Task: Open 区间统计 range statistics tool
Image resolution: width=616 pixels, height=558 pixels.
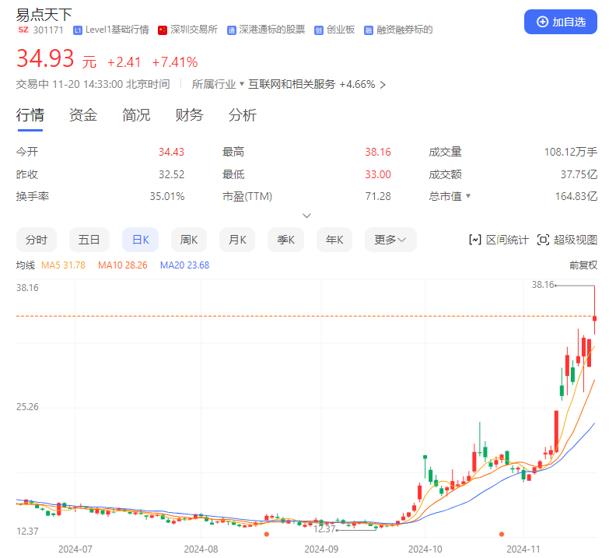Action: coord(499,240)
